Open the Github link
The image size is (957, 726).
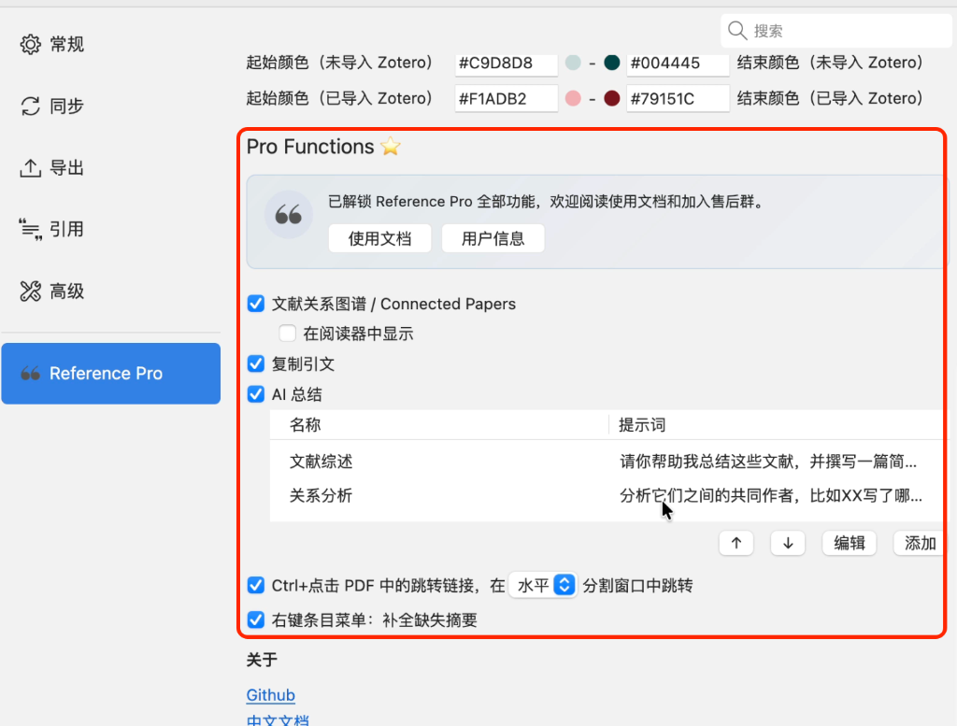click(270, 695)
